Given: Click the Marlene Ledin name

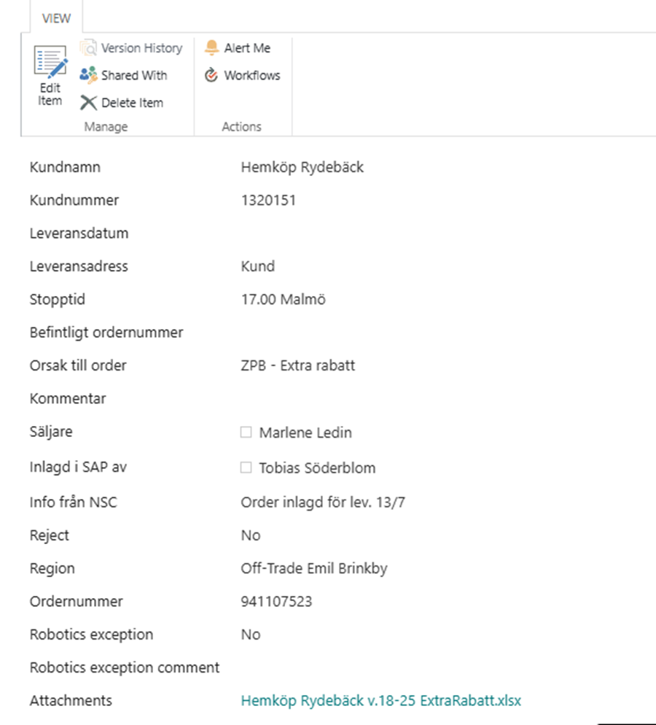Looking at the screenshot, I should pyautogui.click(x=305, y=433).
